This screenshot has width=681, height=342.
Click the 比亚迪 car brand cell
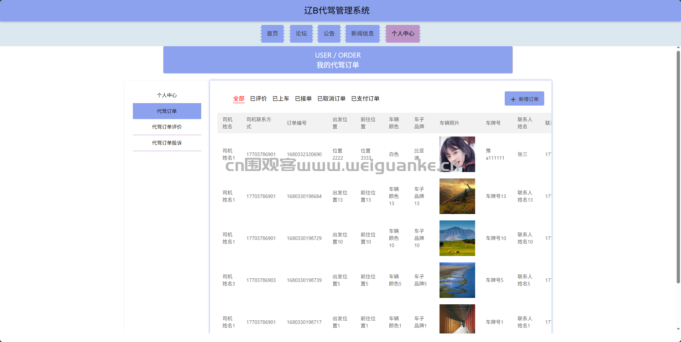419,154
